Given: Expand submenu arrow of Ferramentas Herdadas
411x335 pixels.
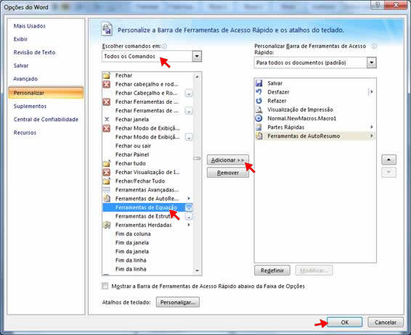Looking at the screenshot, I should point(189,225).
